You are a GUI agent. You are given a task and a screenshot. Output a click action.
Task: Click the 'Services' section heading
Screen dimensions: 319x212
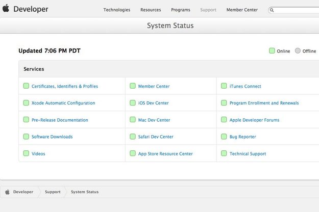click(34, 69)
